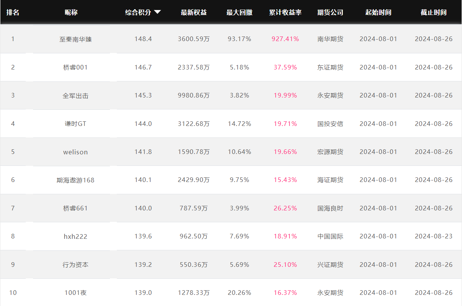Select the 18.91% return value
The height and width of the screenshot is (306, 462).
(x=285, y=237)
